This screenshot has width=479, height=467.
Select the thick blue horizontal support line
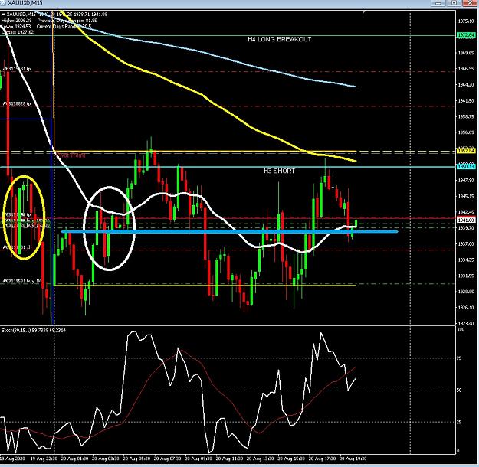[x=229, y=232]
